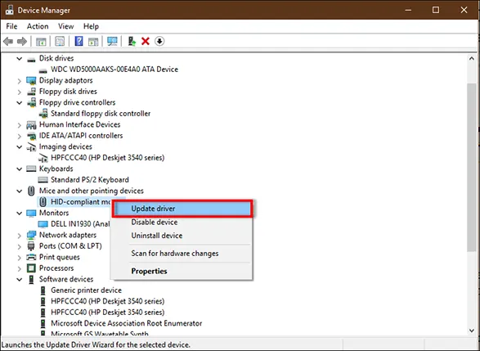
Task: Open the blue Help question mark icon
Action: tap(79, 41)
